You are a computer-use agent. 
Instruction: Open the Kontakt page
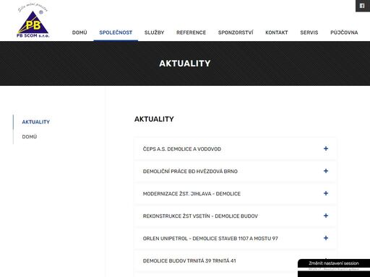point(277,32)
